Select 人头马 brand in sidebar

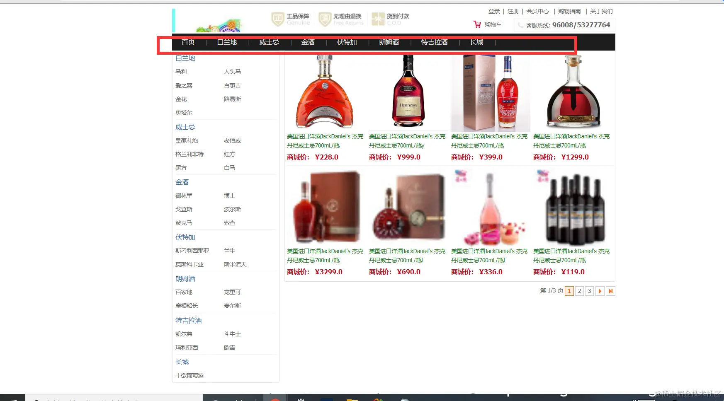pyautogui.click(x=232, y=72)
